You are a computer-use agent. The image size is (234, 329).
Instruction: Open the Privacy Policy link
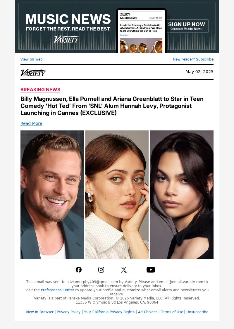point(68,312)
